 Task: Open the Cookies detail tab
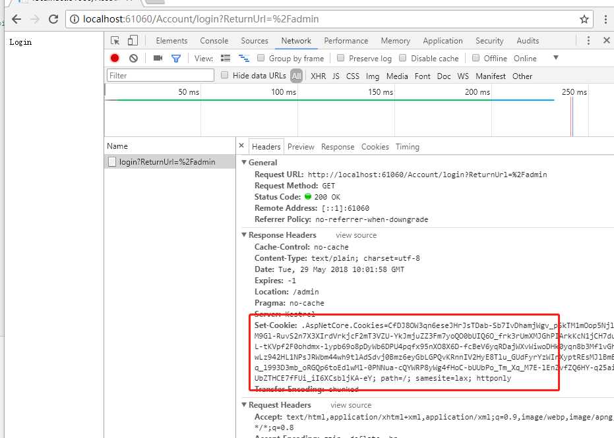click(375, 147)
